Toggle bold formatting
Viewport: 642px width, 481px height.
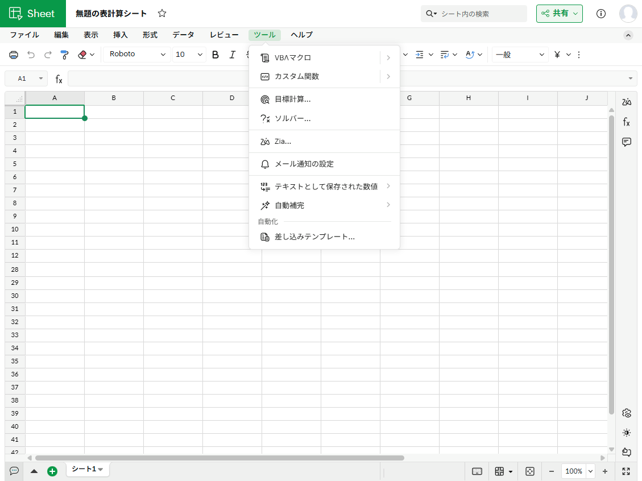[x=216, y=55]
